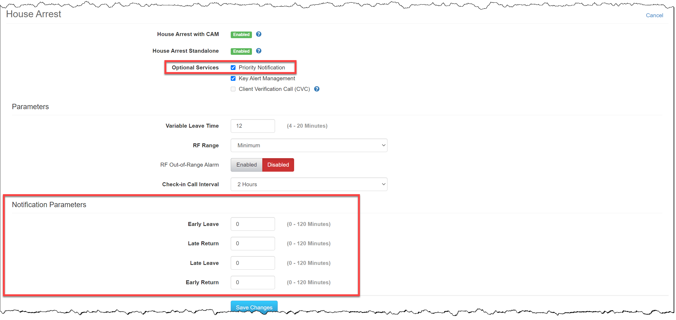
Task: Click the Early Leave input field
Action: 252,224
